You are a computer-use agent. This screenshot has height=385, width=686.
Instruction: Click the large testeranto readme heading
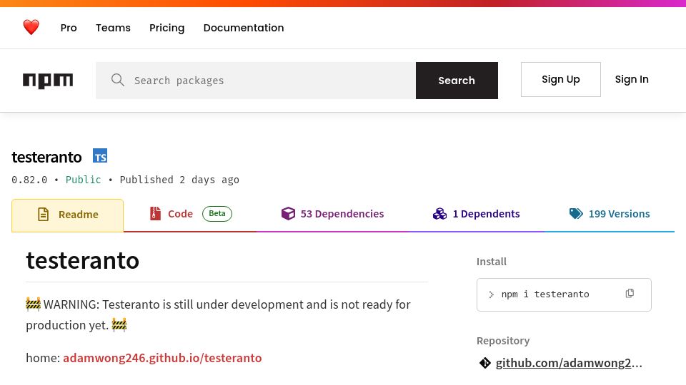click(83, 261)
